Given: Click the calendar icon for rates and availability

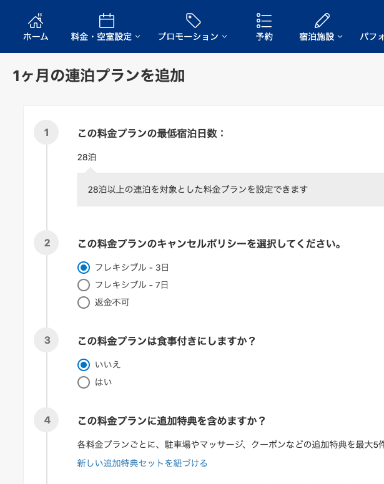Looking at the screenshot, I should (x=106, y=20).
